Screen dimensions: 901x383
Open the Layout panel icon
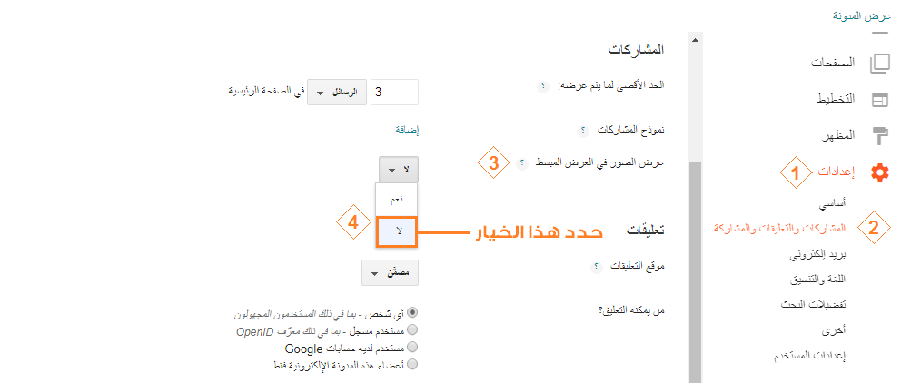click(x=880, y=100)
